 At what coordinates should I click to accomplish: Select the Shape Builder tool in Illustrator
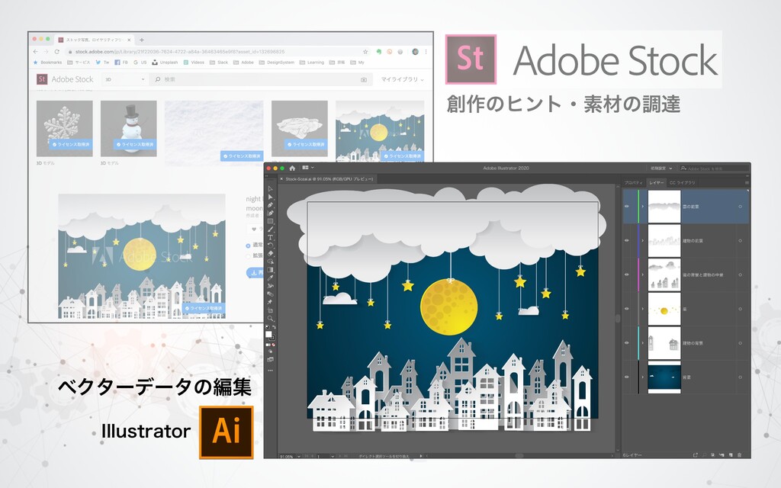[x=271, y=262]
